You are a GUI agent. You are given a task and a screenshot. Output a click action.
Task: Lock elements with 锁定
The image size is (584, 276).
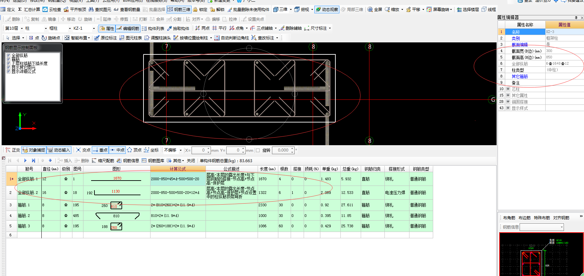point(200,9)
